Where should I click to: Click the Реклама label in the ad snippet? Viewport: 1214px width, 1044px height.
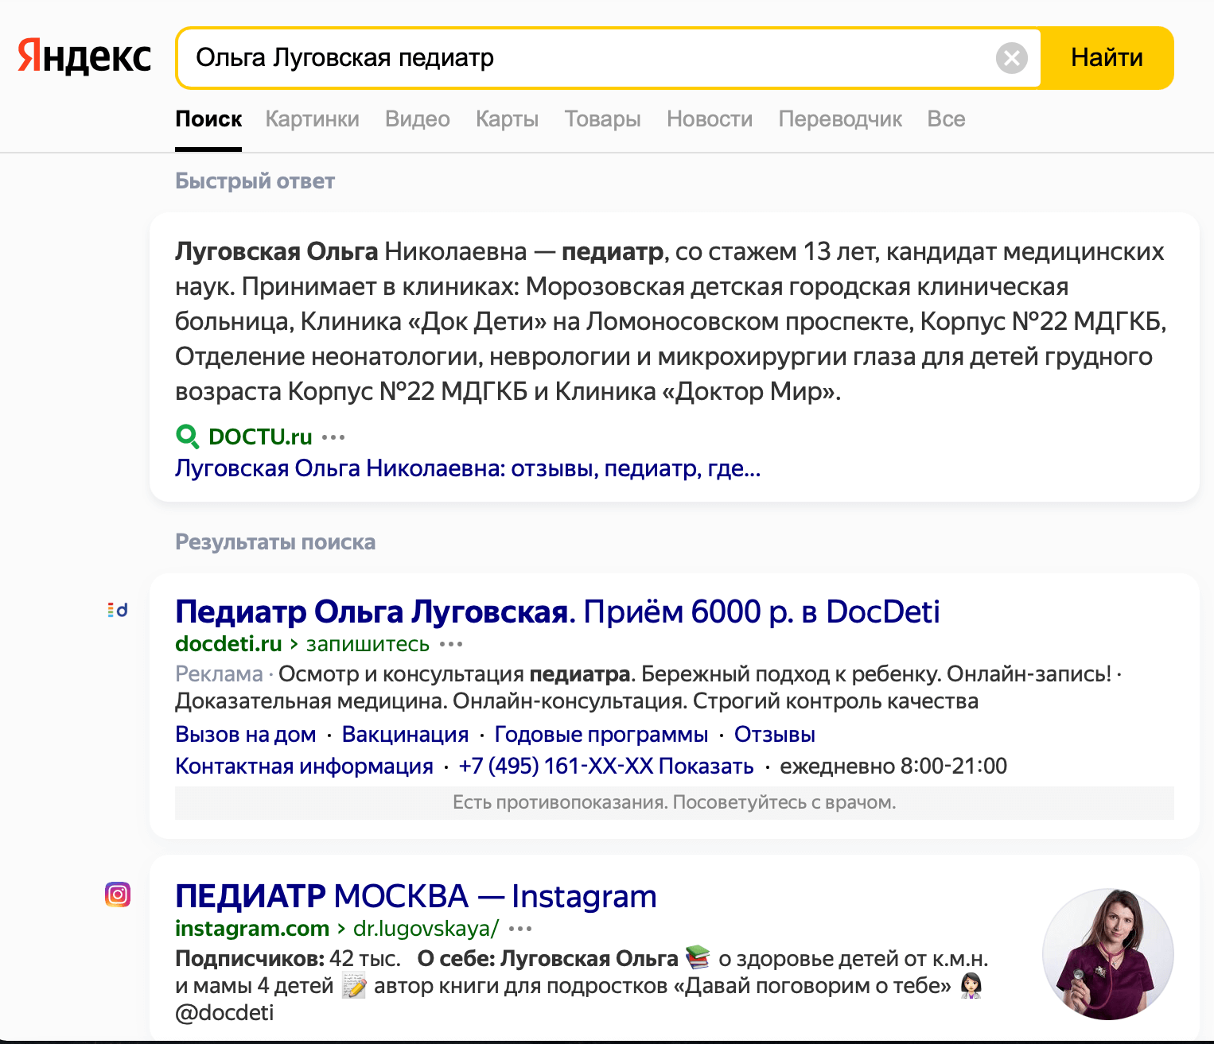coord(219,673)
